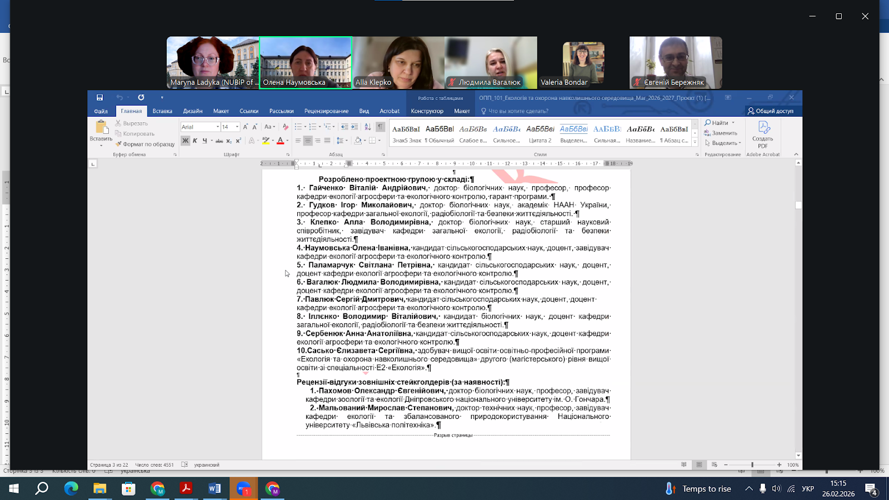Click the Replace (Заменить) command
Viewport: 889px width, 500px height.
click(721, 133)
